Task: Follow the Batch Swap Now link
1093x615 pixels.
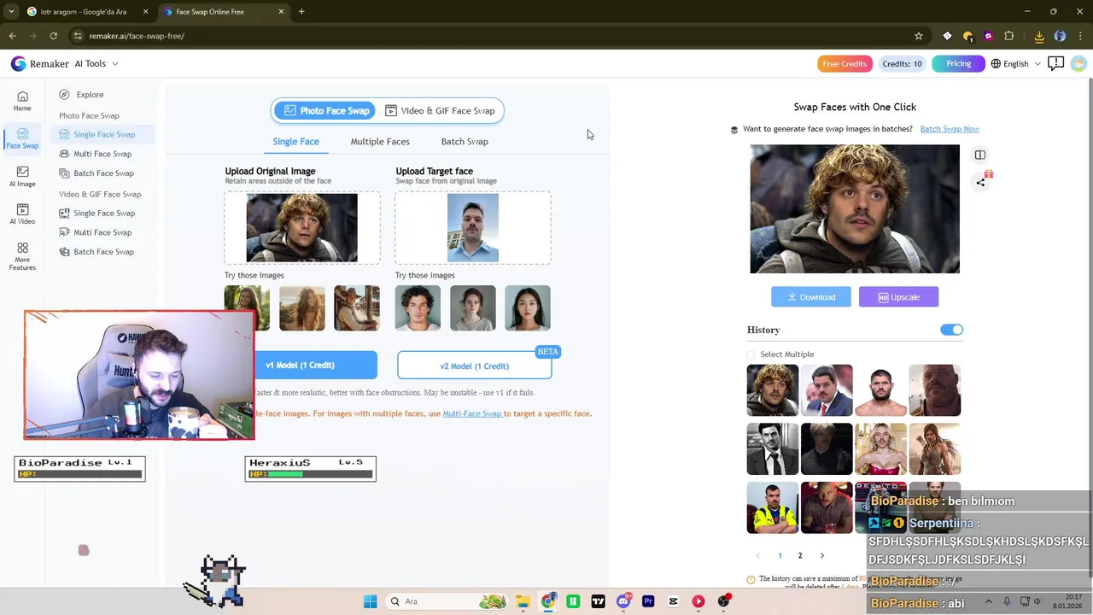Action: click(950, 129)
